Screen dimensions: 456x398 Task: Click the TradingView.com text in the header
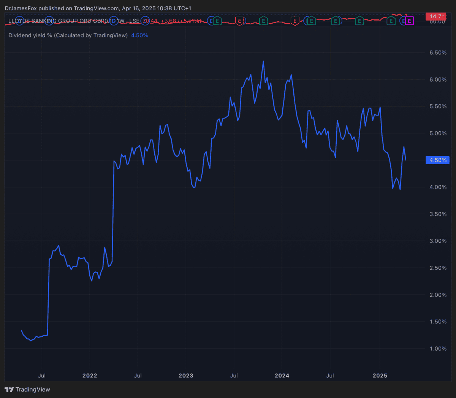coord(96,8)
